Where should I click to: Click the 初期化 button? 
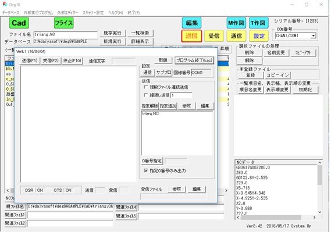point(305,90)
